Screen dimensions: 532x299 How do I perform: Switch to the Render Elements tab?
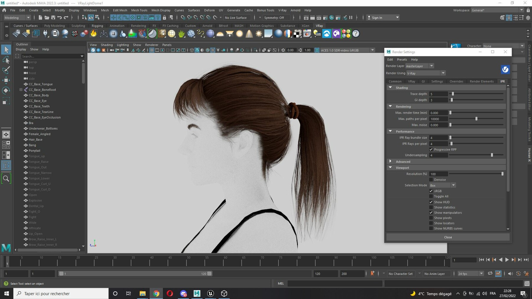481,81
